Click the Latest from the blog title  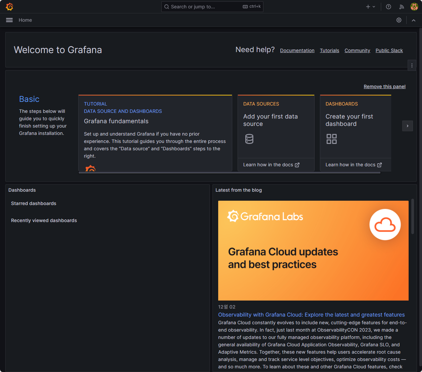coord(239,190)
